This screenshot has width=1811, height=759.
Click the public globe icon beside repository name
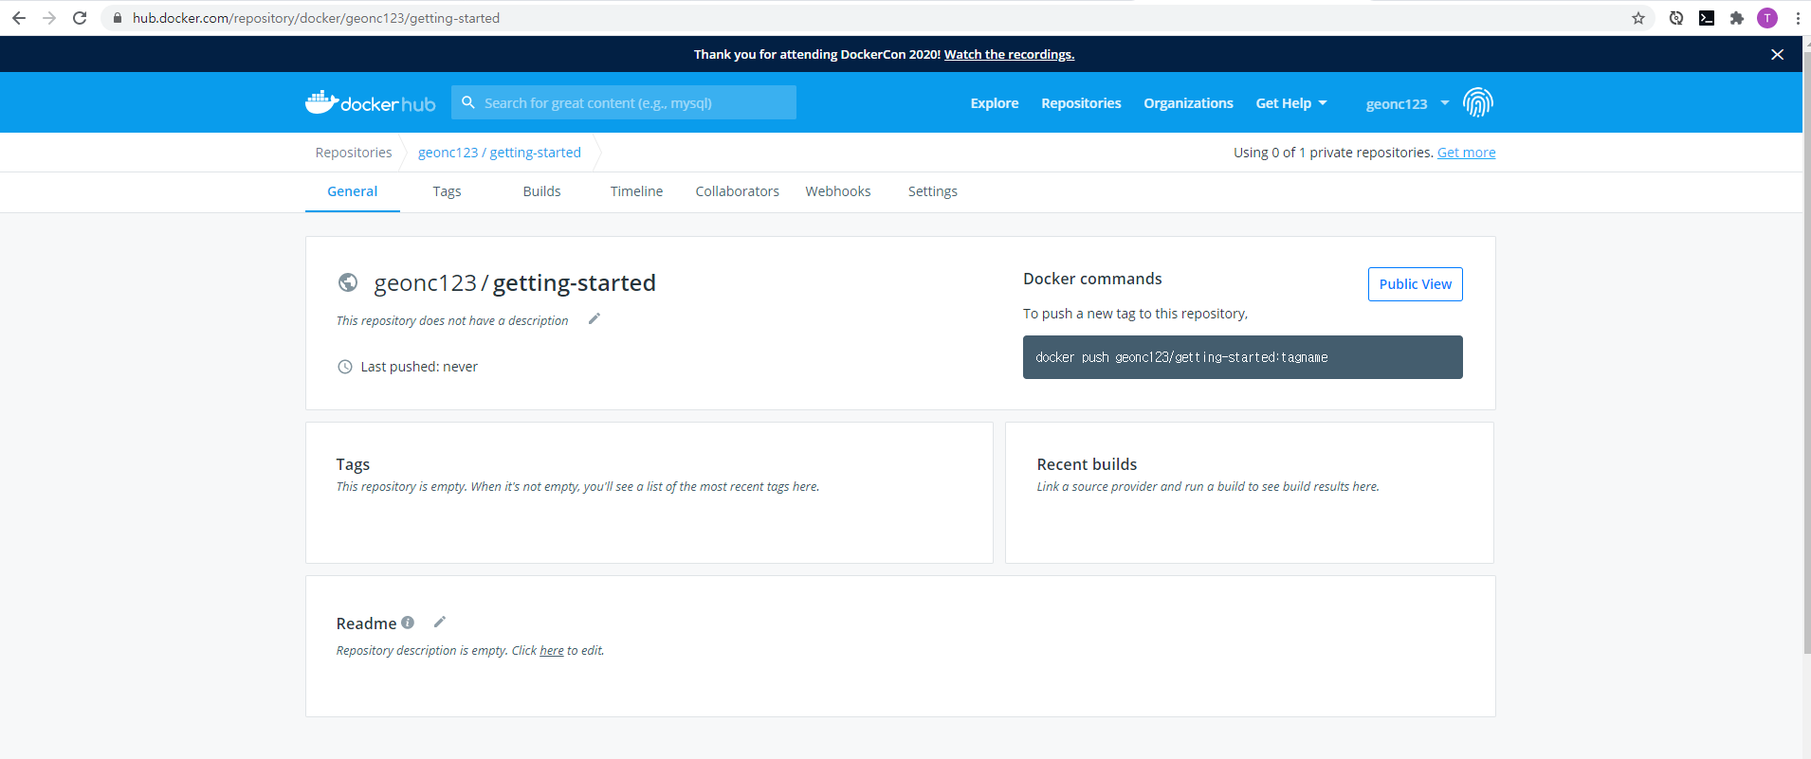coord(348,282)
